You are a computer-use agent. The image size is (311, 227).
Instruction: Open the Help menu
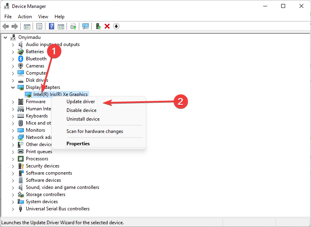(x=59, y=17)
